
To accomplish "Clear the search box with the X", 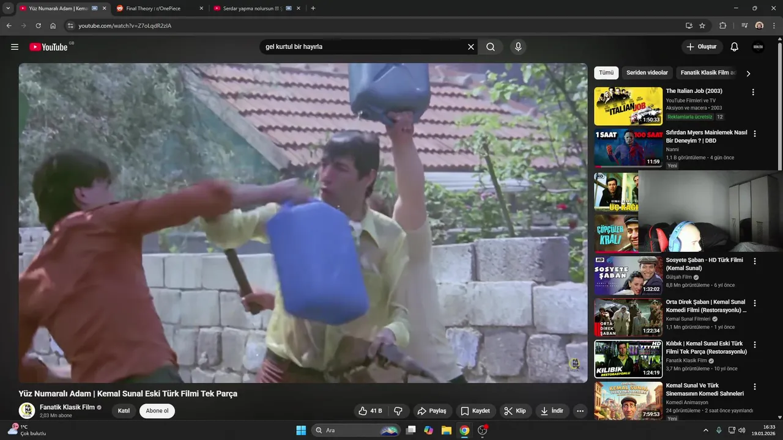I will (471, 47).
